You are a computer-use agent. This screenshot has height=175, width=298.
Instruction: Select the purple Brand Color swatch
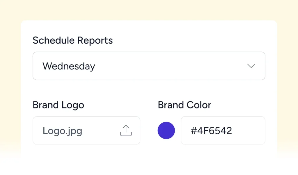pos(166,131)
